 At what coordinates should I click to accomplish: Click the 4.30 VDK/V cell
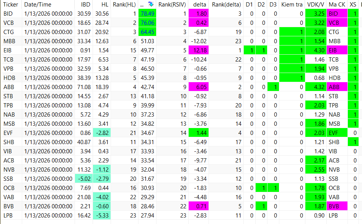(316, 50)
